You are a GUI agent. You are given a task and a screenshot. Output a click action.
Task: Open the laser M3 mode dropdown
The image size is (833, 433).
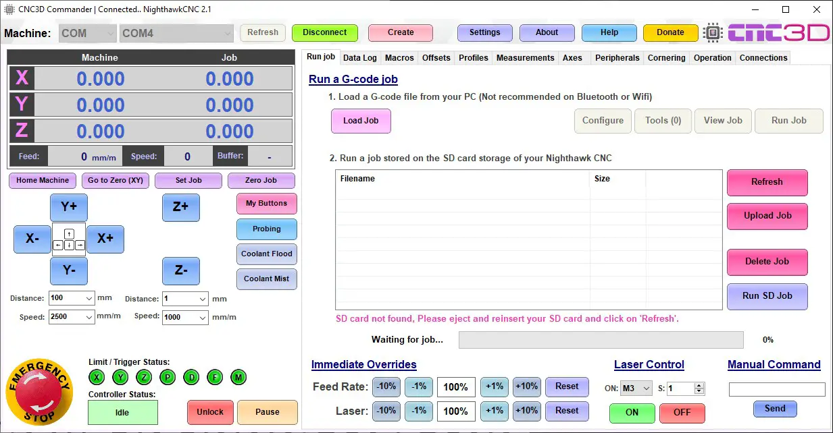(636, 388)
